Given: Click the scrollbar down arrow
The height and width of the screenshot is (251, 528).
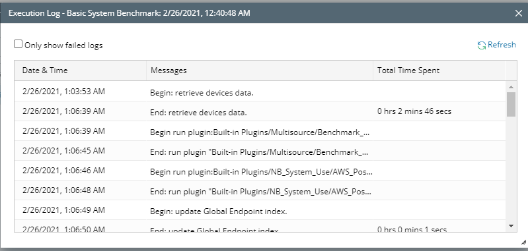Looking at the screenshot, I should (x=511, y=226).
